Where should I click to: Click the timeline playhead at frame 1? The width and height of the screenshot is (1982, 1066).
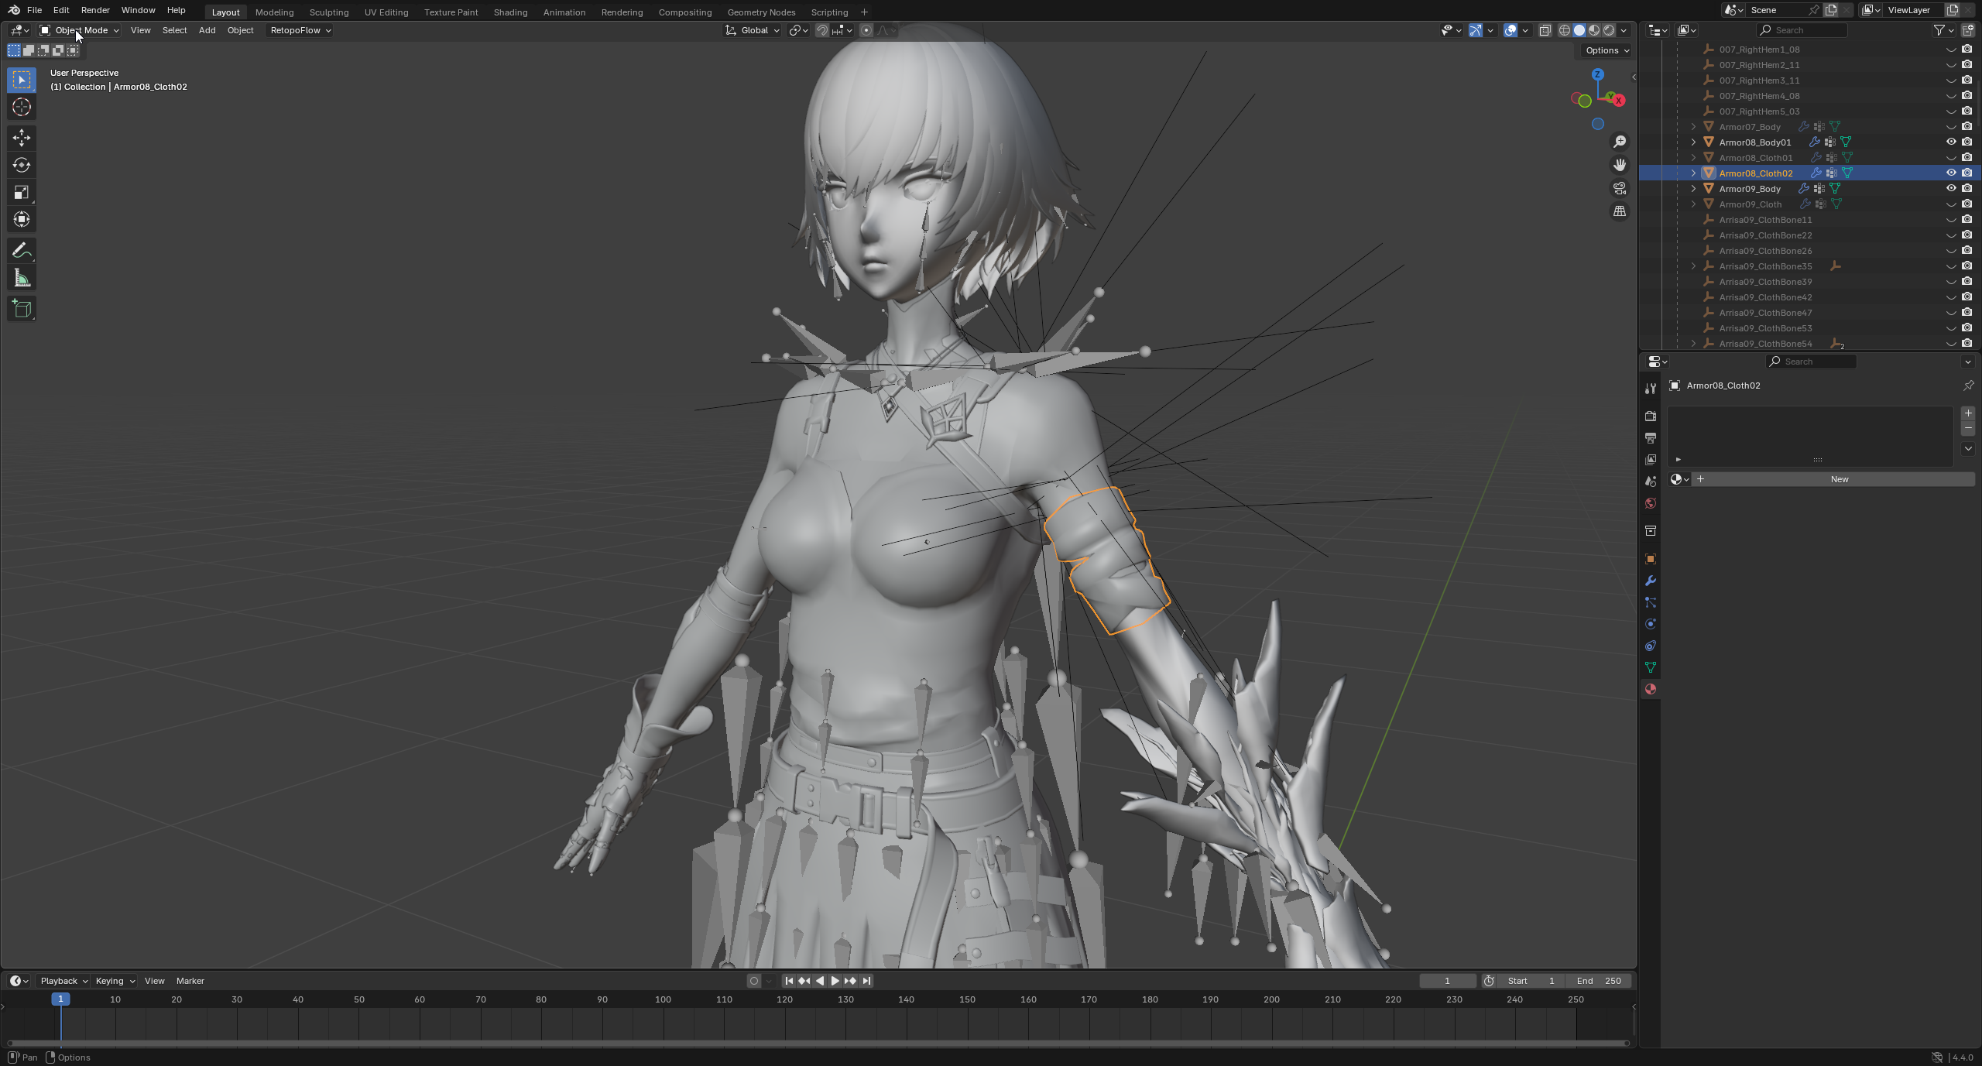click(60, 999)
